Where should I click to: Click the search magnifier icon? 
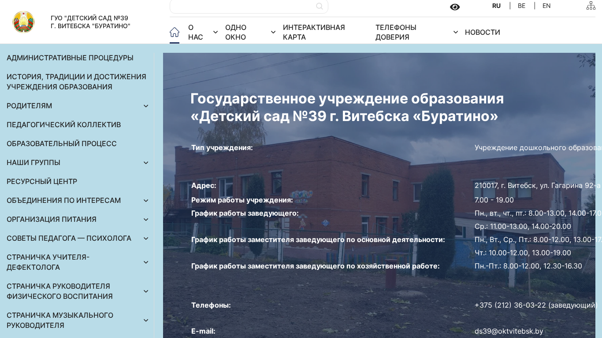(320, 6)
